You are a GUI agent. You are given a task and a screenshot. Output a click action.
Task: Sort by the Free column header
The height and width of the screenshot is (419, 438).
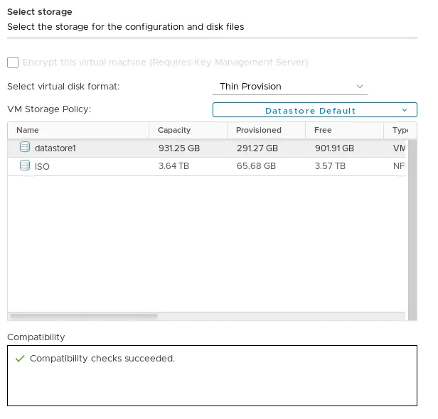(324, 130)
